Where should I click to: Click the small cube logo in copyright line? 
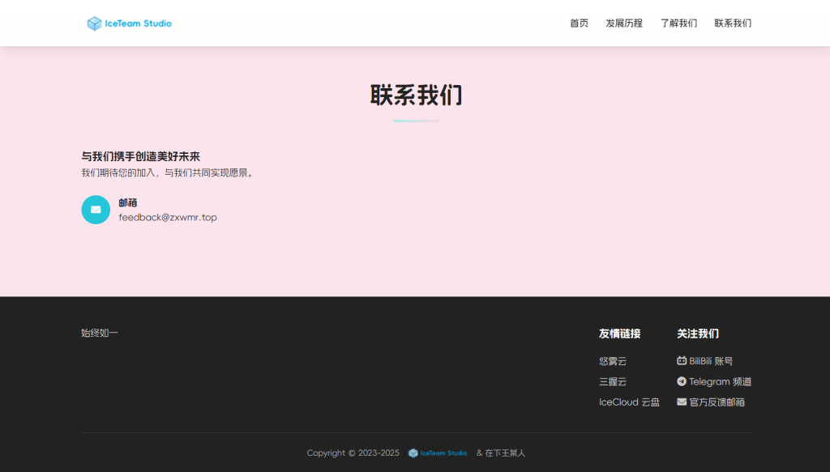(x=413, y=453)
